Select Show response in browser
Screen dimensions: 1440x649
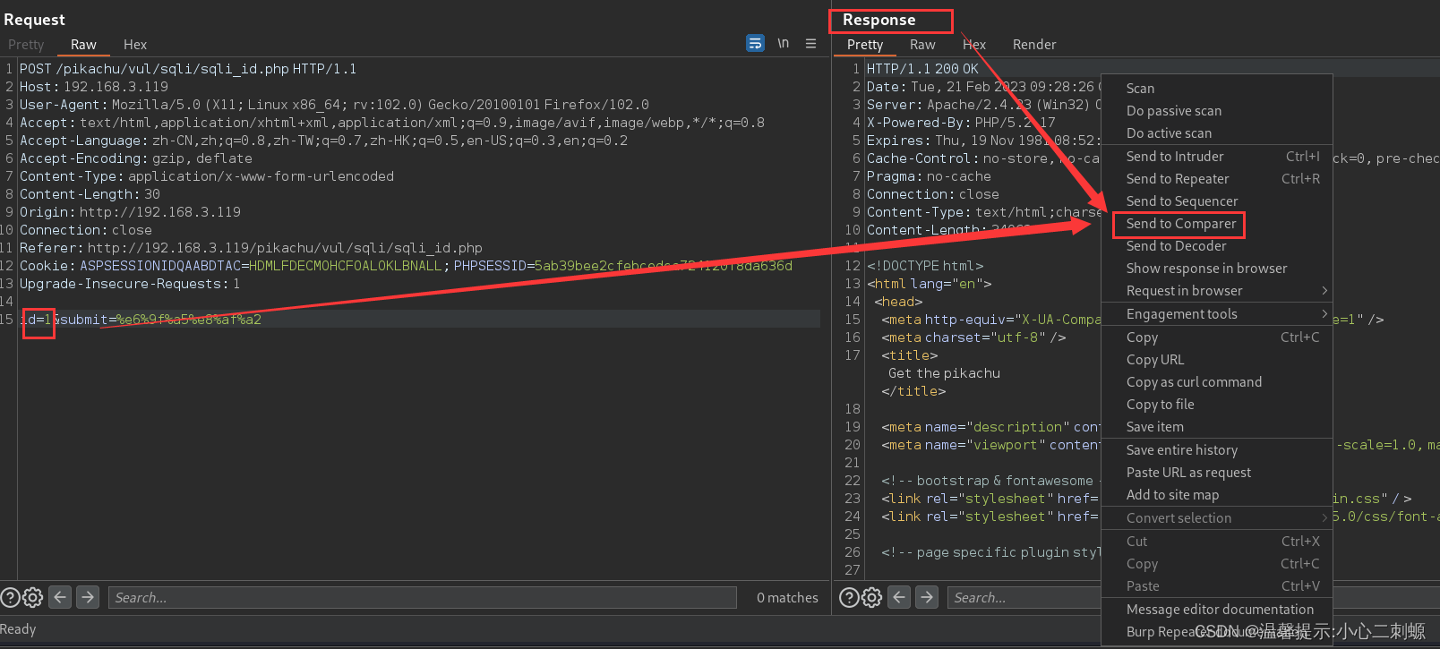[1217, 268]
